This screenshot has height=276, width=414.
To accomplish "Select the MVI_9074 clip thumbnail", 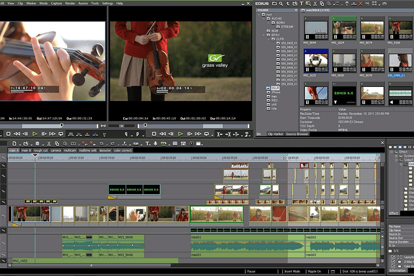I will point(372,29).
